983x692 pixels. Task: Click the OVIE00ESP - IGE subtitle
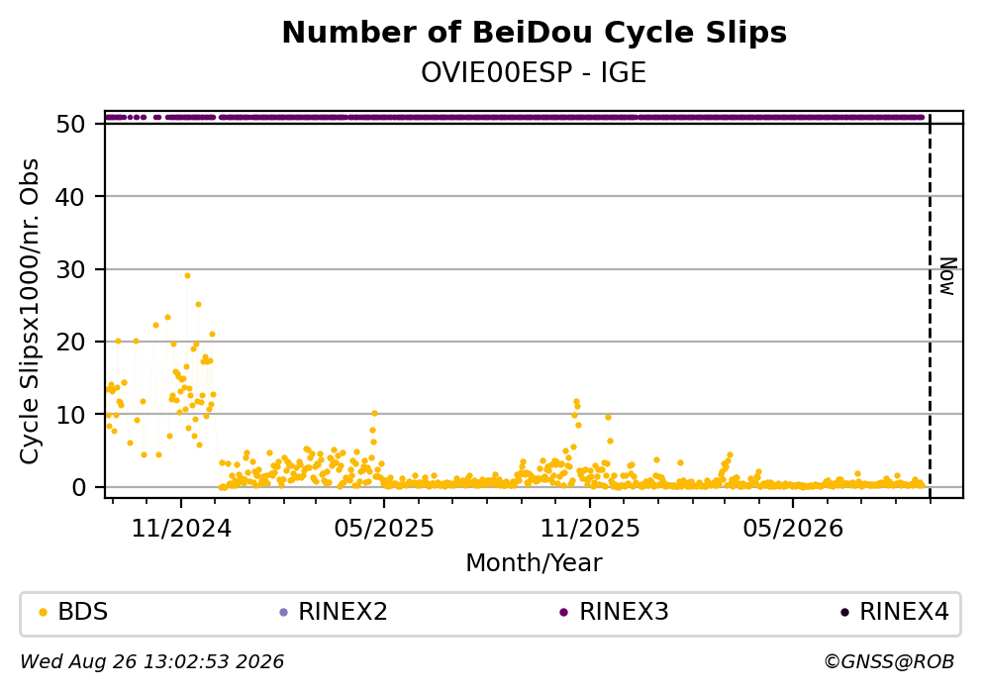point(534,72)
